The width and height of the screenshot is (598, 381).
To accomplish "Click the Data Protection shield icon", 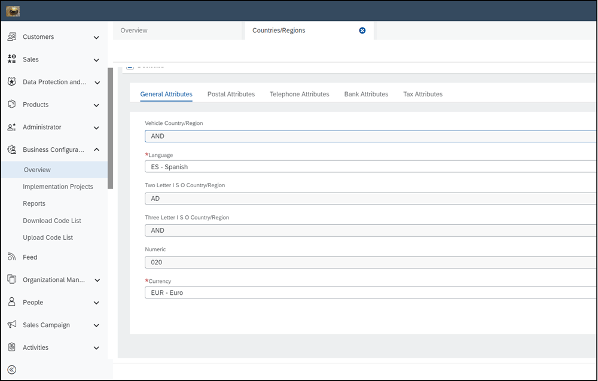I will pyautogui.click(x=11, y=82).
